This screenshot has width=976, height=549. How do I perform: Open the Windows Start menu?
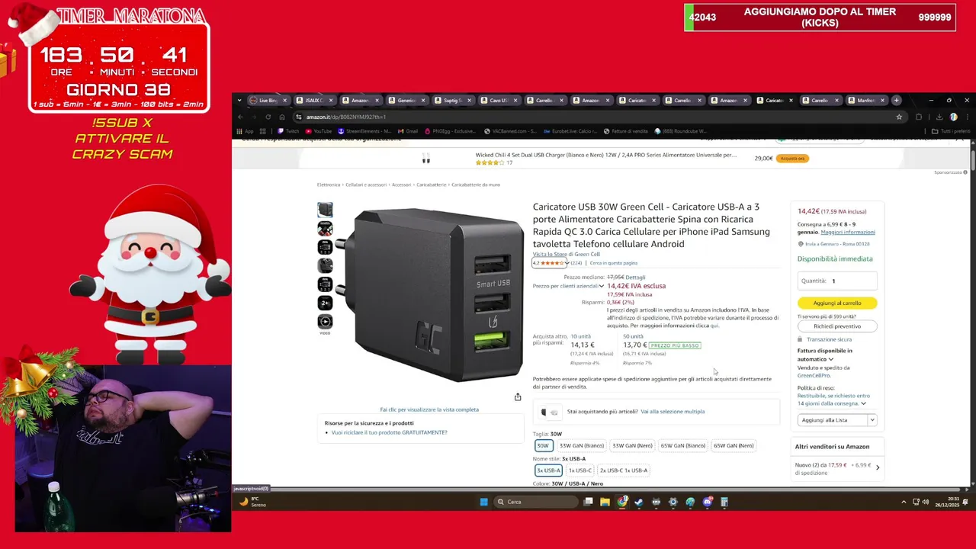pyautogui.click(x=483, y=502)
